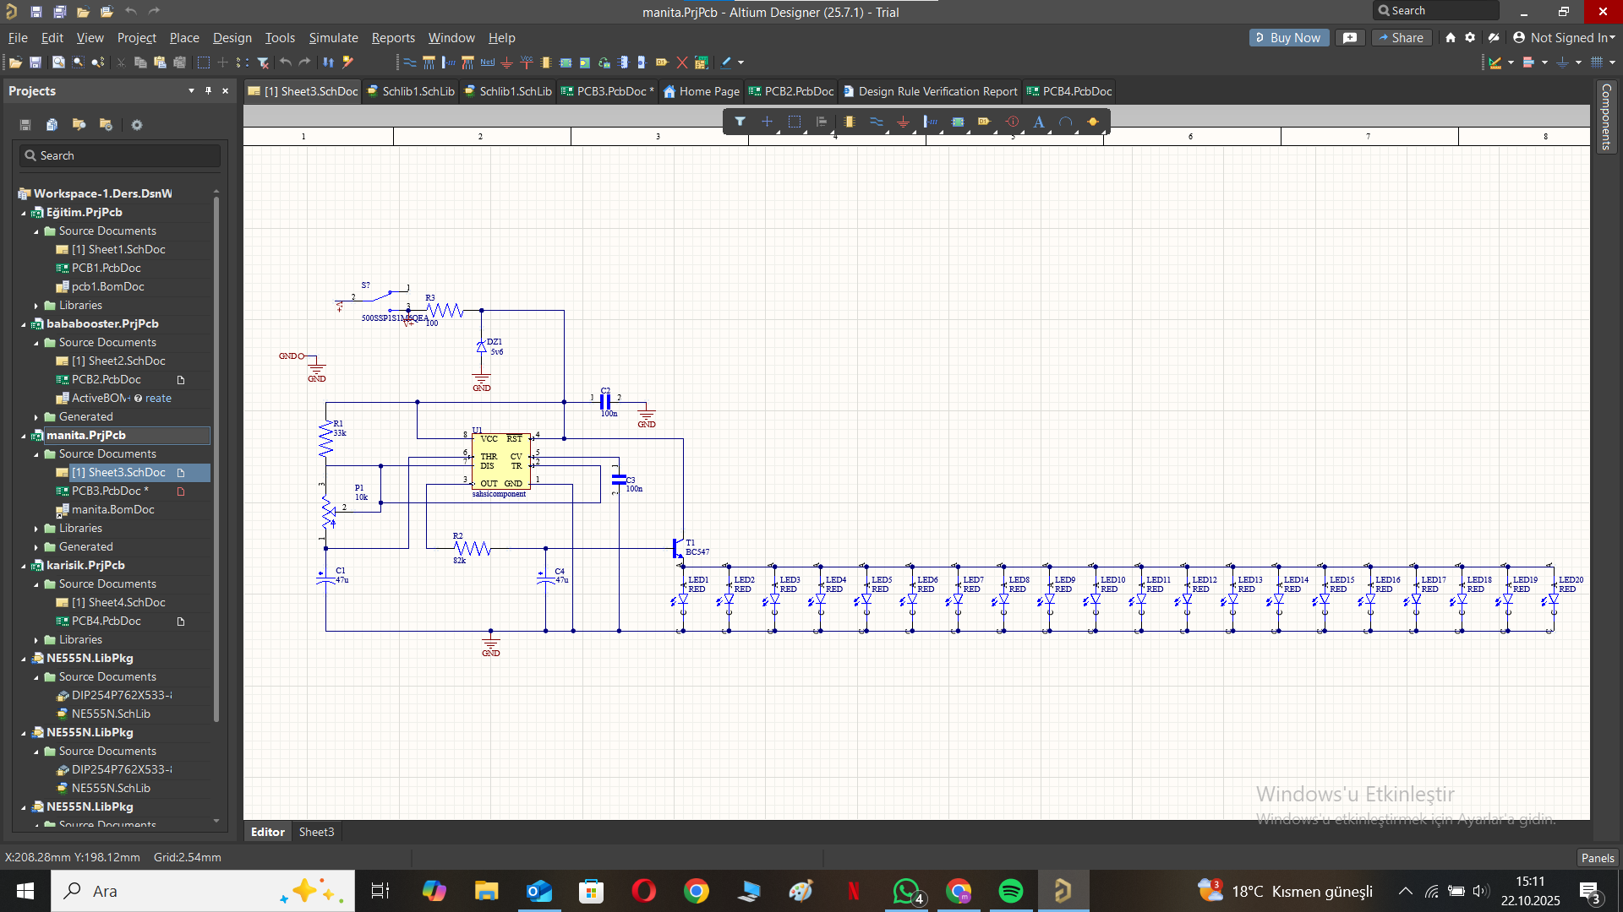The height and width of the screenshot is (912, 1623).
Task: Expand Libraries folder under Eğitim.PrjPcb
Action: (x=36, y=306)
